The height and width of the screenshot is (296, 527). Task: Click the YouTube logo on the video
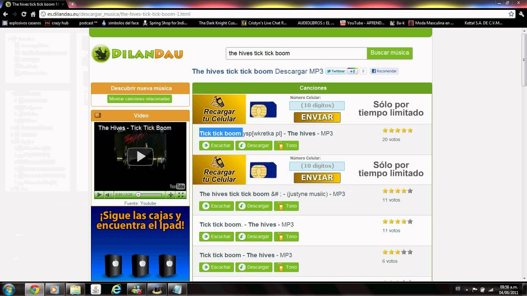pos(177,186)
